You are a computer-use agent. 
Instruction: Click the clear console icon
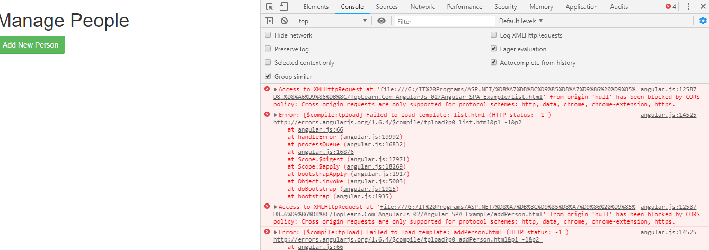tap(285, 21)
